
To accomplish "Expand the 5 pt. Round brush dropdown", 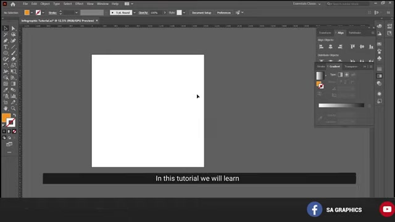I will (135, 12).
